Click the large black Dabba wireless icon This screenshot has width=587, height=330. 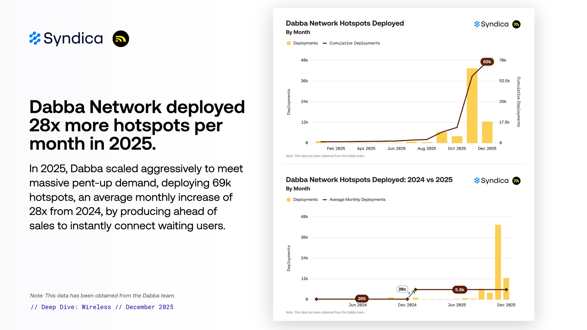[121, 39]
